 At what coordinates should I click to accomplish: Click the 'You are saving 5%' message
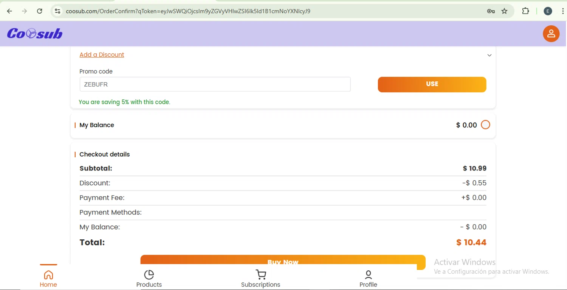click(x=124, y=102)
